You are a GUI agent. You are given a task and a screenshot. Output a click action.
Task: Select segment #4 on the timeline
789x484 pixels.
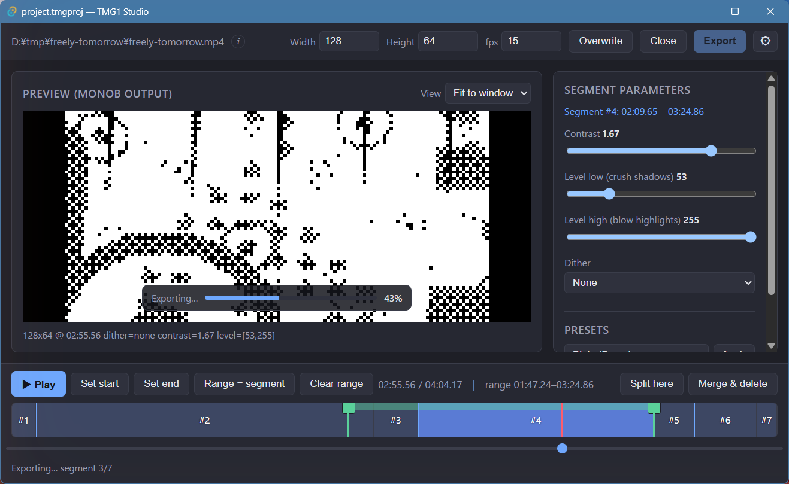pos(536,420)
